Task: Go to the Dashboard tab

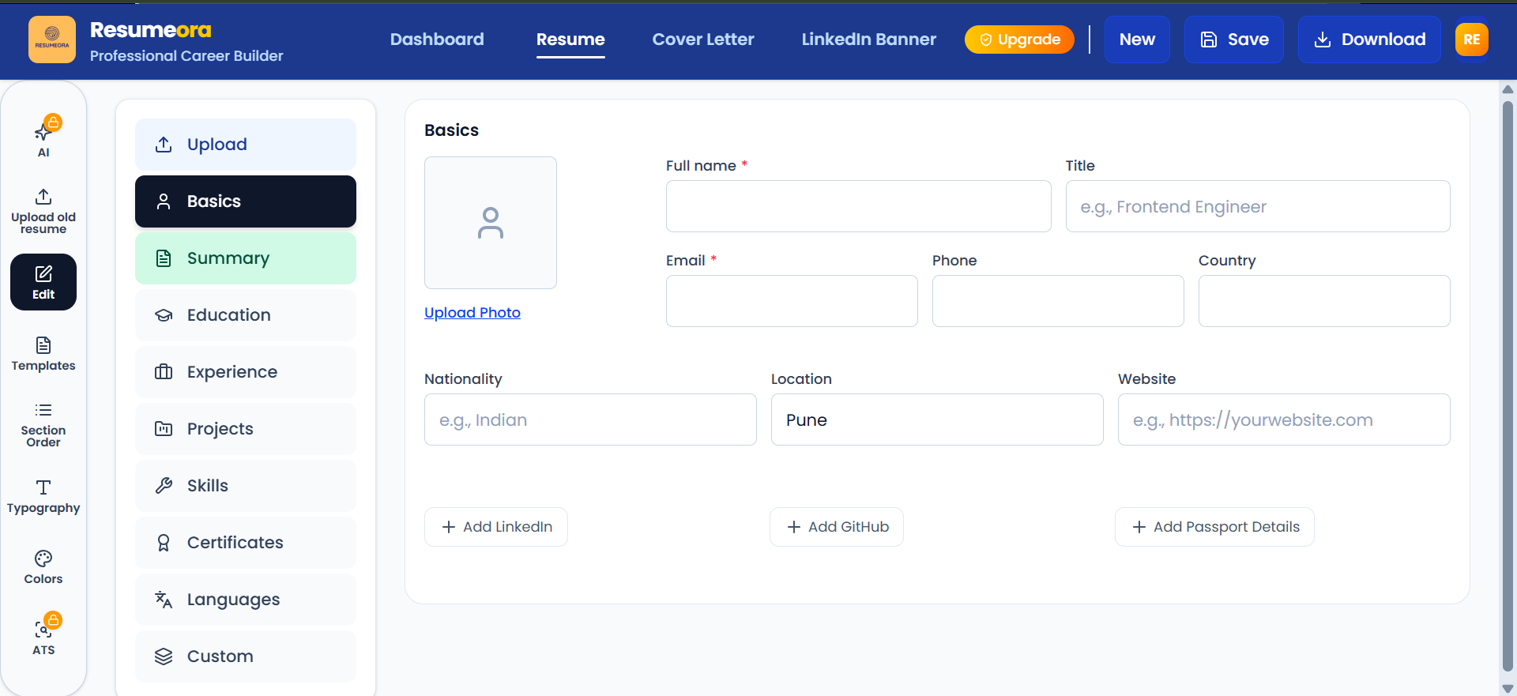Action: [437, 40]
